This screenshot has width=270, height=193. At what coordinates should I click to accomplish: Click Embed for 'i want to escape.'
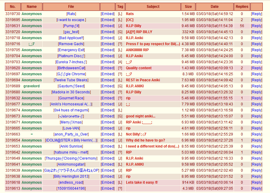107,20
